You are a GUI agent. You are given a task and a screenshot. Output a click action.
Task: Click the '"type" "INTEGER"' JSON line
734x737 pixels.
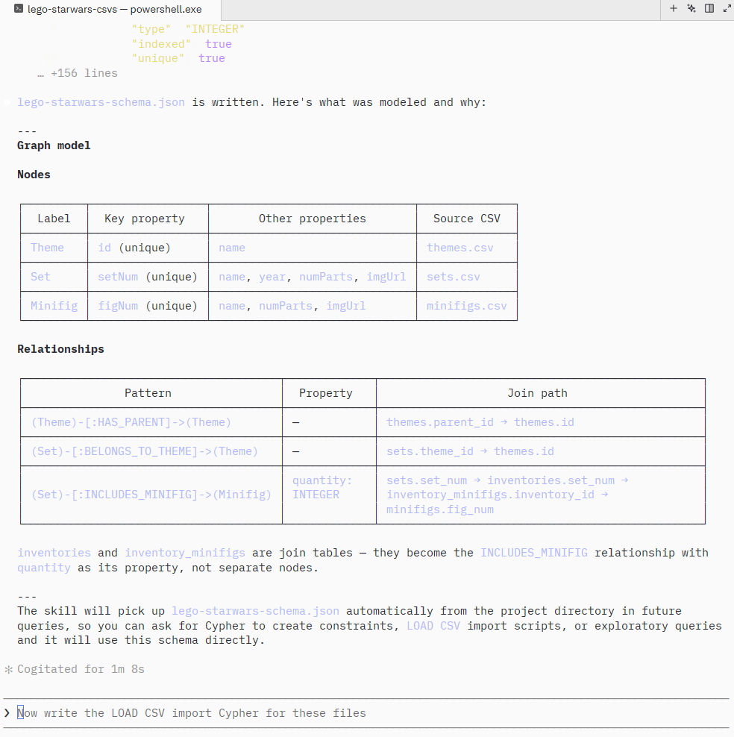click(x=188, y=29)
